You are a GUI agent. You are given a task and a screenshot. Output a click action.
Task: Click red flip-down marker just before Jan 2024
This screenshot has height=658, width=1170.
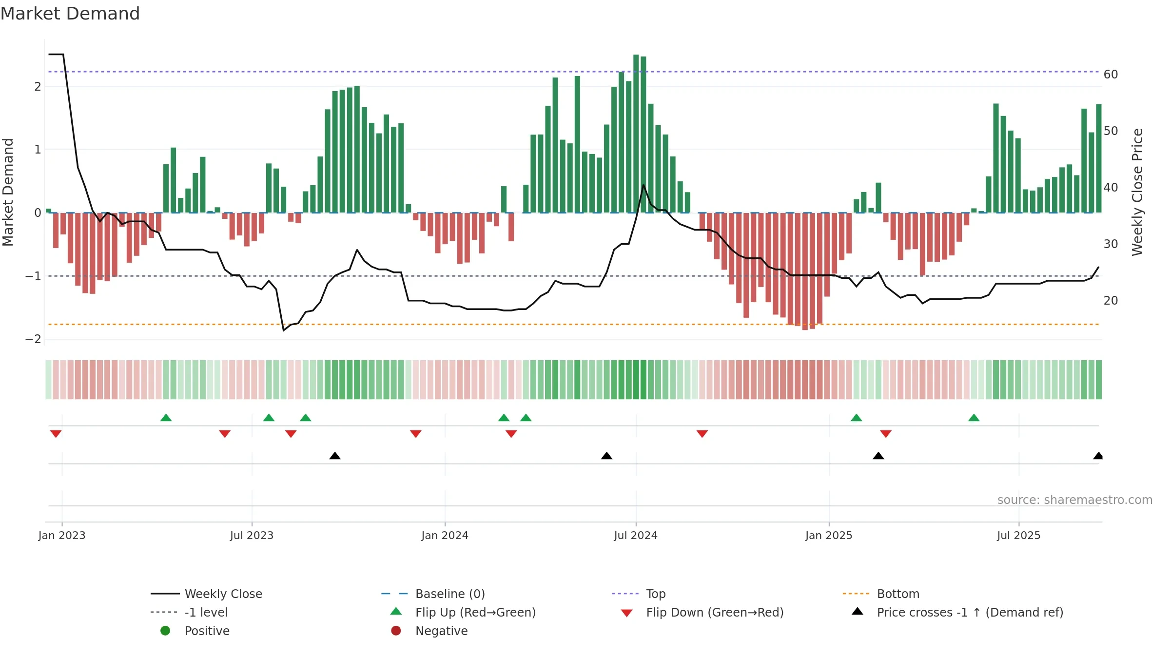[x=416, y=434]
